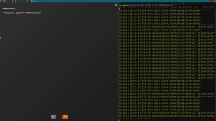The image size is (216, 121).
Task: Switch to dwm tag 3
Action: 7,1
